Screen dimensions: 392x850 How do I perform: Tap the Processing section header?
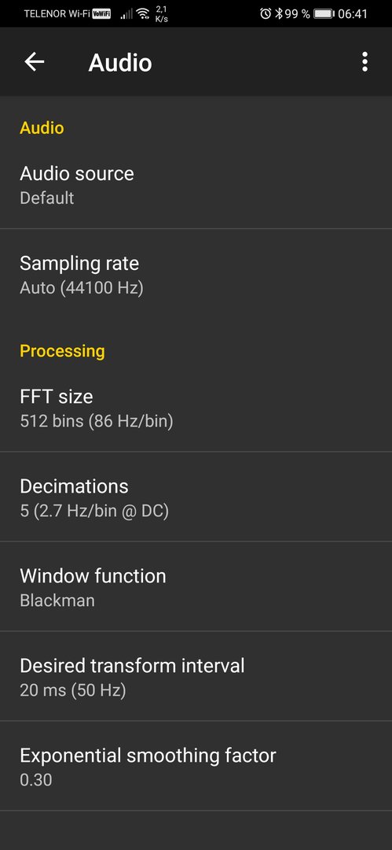(x=62, y=351)
